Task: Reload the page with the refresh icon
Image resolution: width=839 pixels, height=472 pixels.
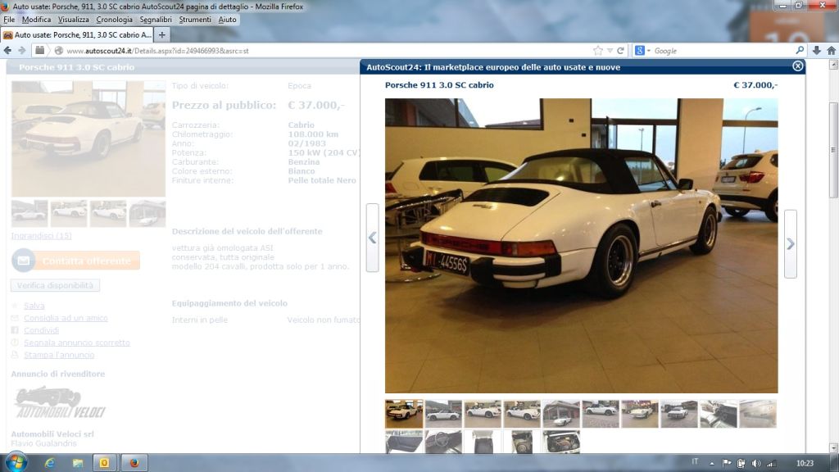Action: point(621,50)
